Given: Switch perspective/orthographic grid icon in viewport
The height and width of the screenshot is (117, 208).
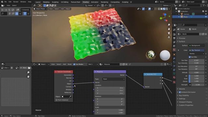Looking at the screenshot, I should (169, 37).
